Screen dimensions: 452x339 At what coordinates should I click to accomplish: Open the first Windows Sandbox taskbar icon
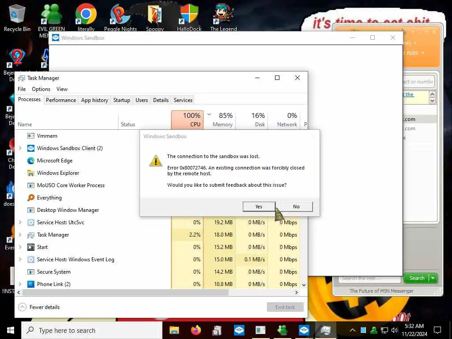pyautogui.click(x=239, y=330)
